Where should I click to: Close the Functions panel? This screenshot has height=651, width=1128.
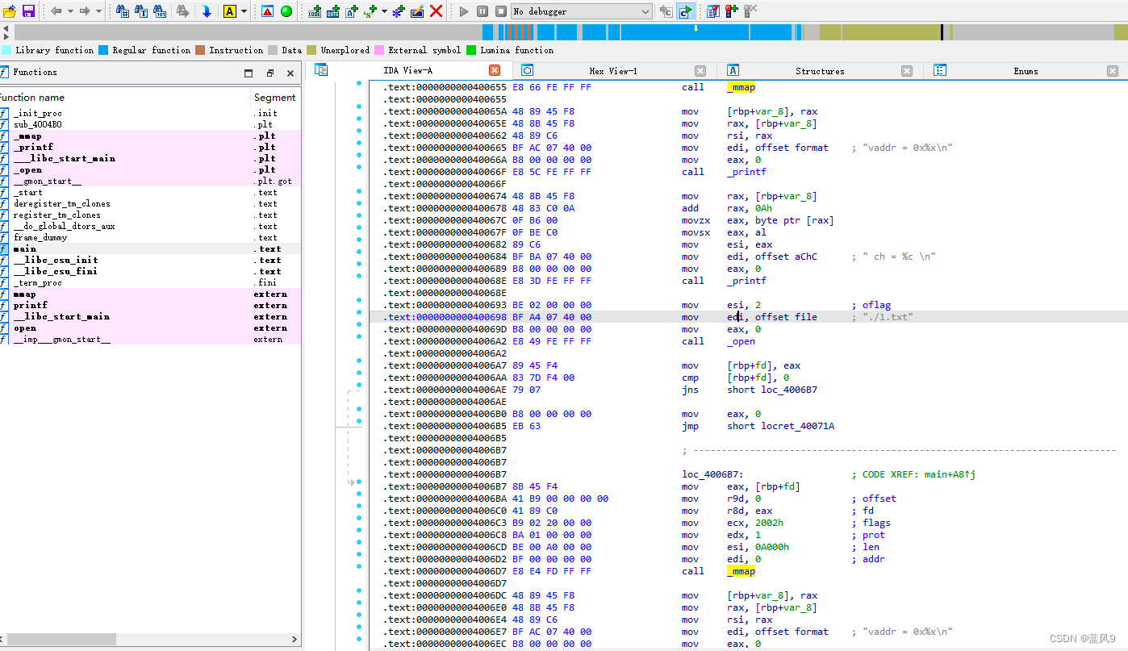pos(291,73)
